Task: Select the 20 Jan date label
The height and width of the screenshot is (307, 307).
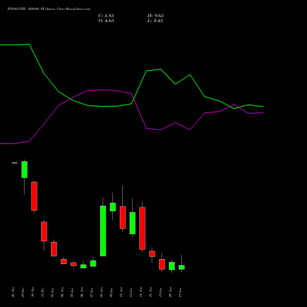Action: point(171,292)
